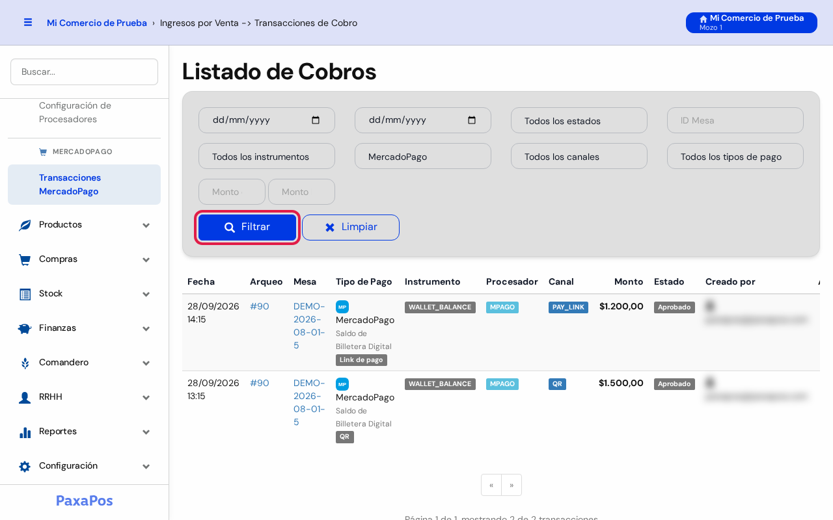
Task: Open Transacciones MercadoPago in the sidebar
Action: point(84,185)
